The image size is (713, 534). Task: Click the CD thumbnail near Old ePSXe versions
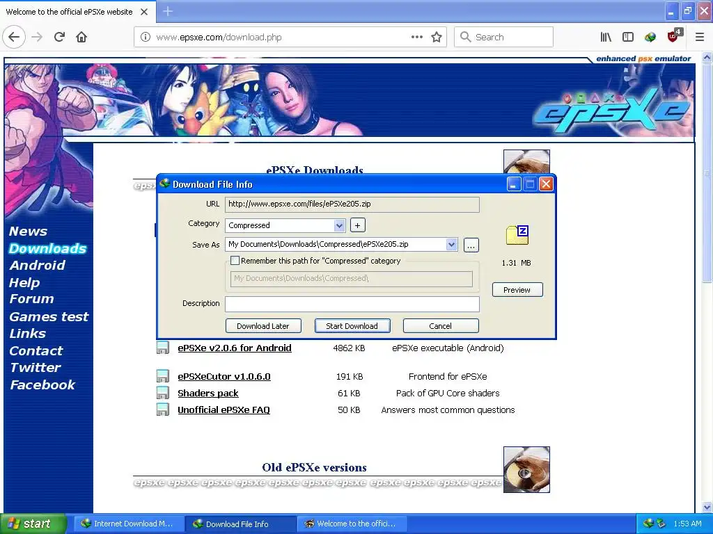[526, 469]
